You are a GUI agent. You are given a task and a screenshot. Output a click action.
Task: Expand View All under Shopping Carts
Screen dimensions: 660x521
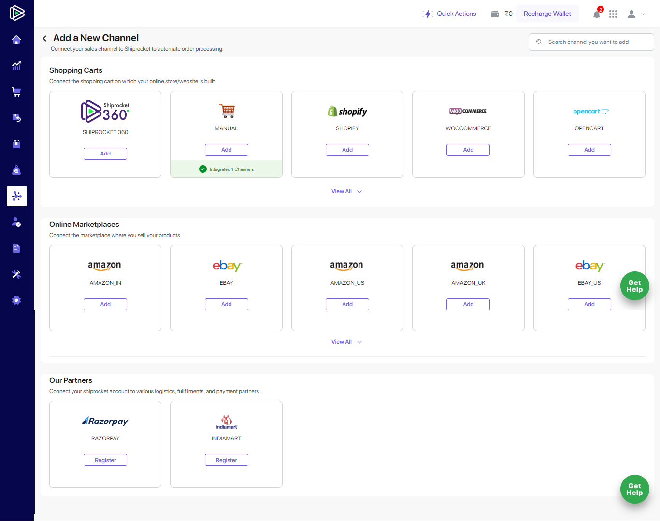pos(346,191)
